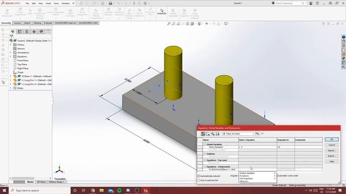Expand the Mates tree node
Viewport: 346px width, 194px height.
[11, 88]
